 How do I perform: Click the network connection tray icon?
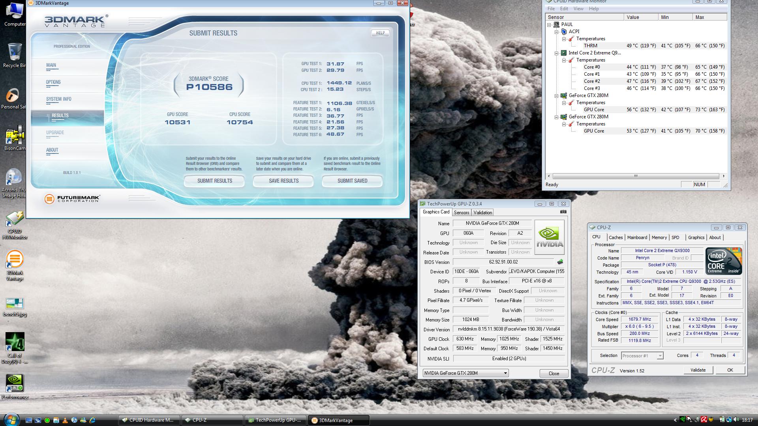tap(729, 419)
